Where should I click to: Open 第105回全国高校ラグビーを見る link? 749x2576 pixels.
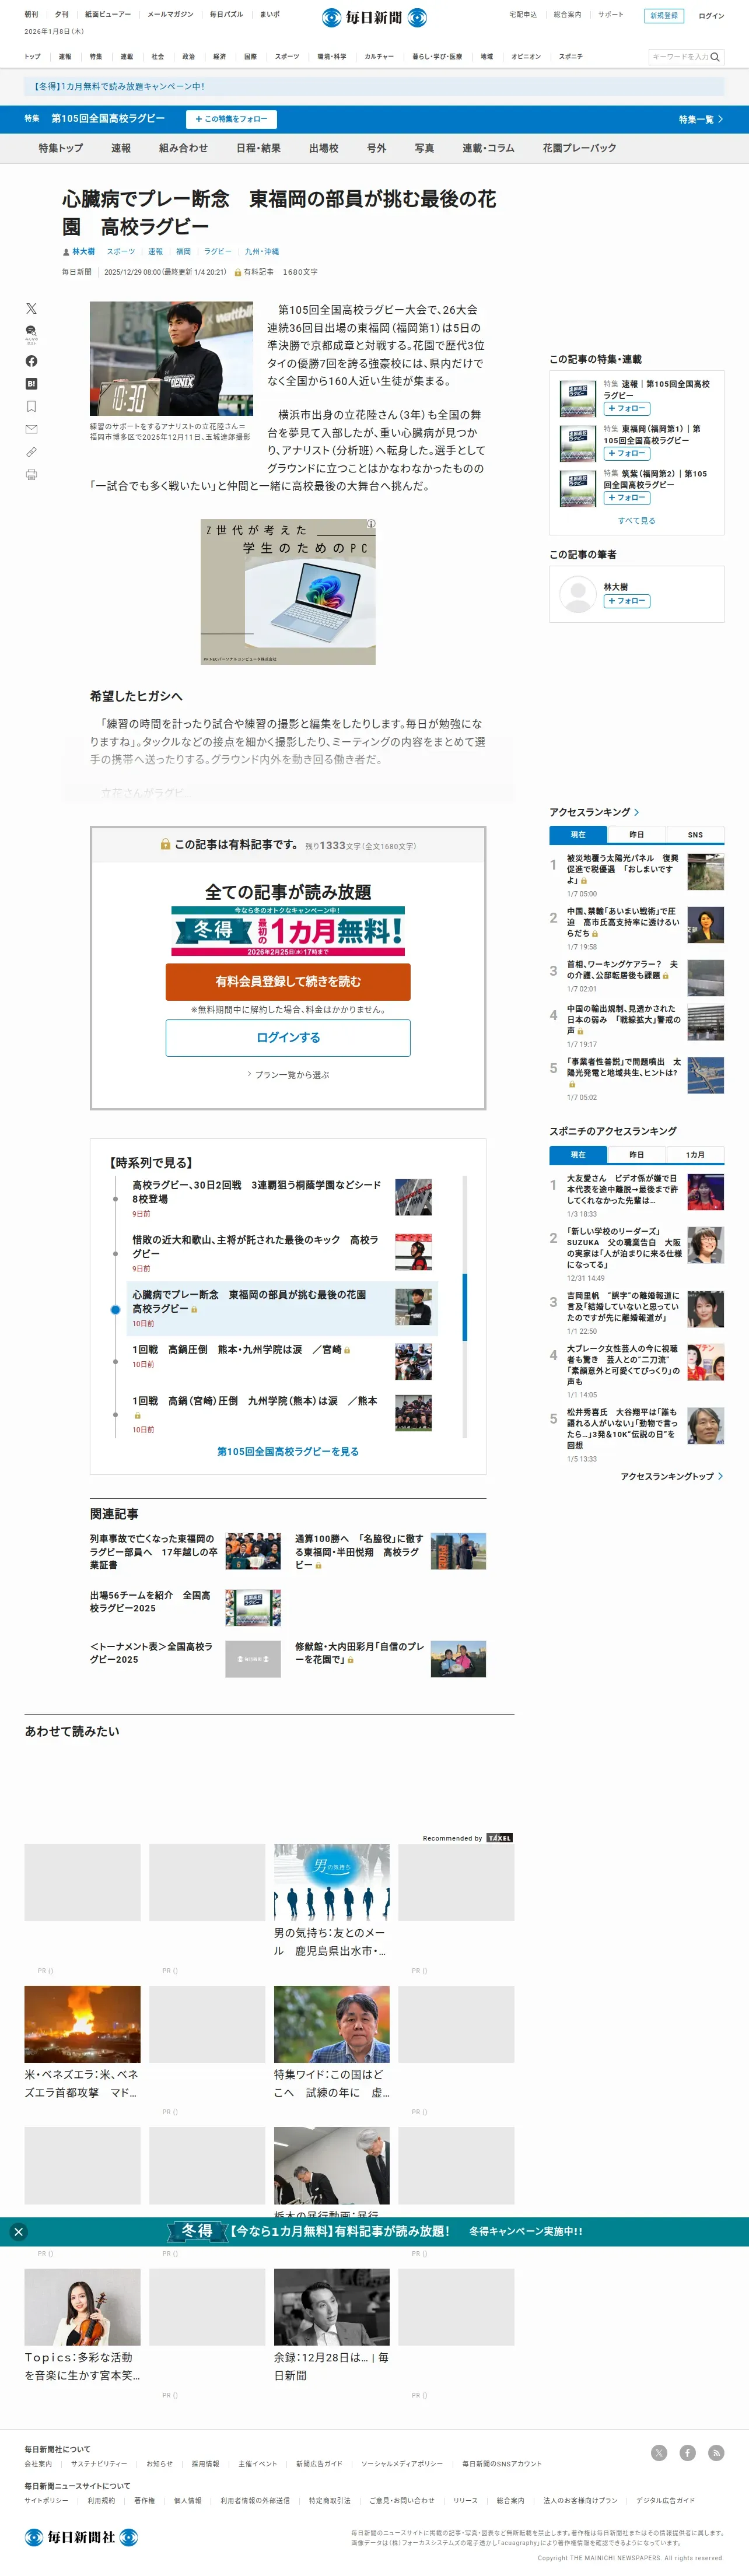(x=288, y=1452)
